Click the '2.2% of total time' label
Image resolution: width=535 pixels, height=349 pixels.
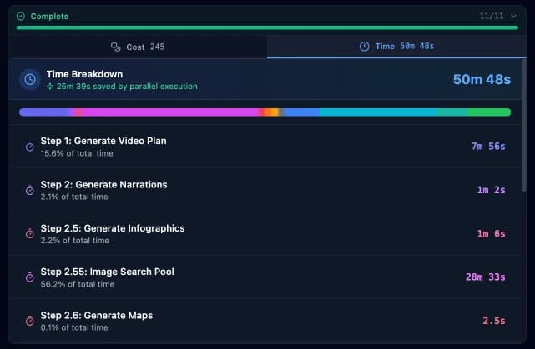click(75, 241)
